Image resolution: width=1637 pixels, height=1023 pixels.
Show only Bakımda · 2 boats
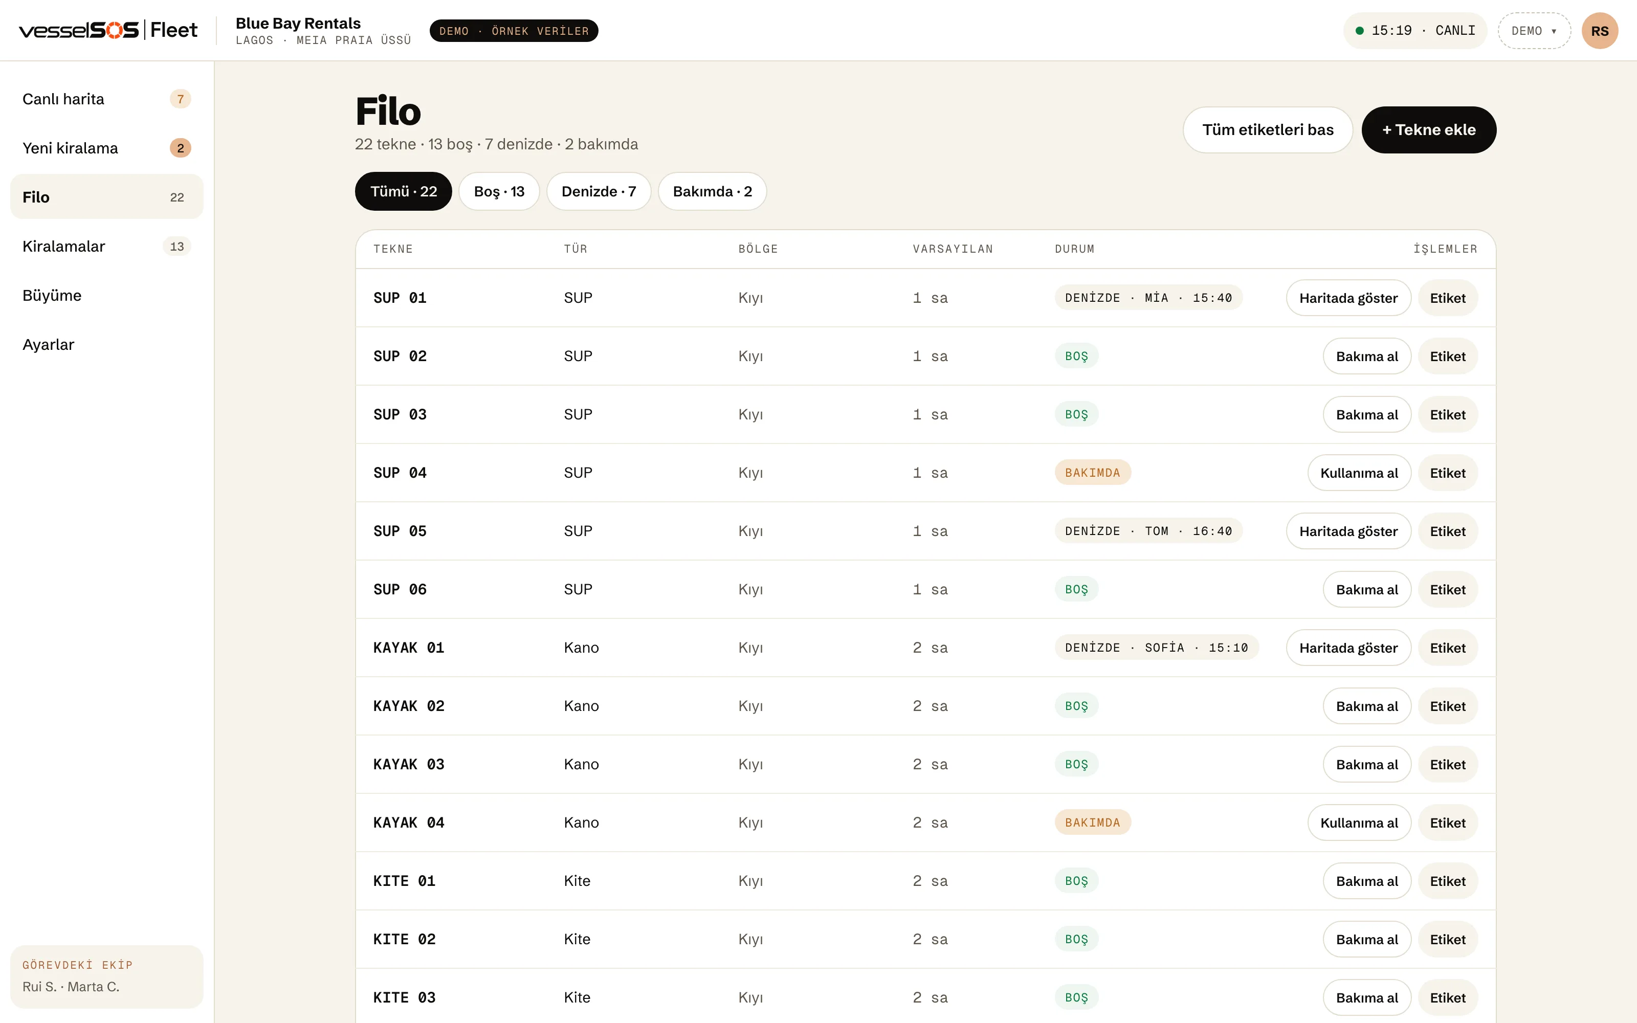(x=712, y=191)
